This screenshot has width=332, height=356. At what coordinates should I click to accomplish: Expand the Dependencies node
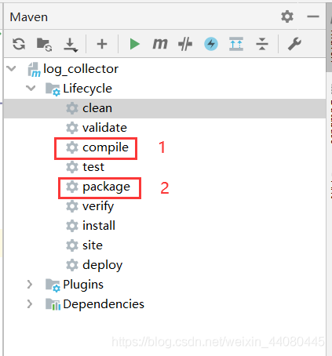(x=30, y=304)
